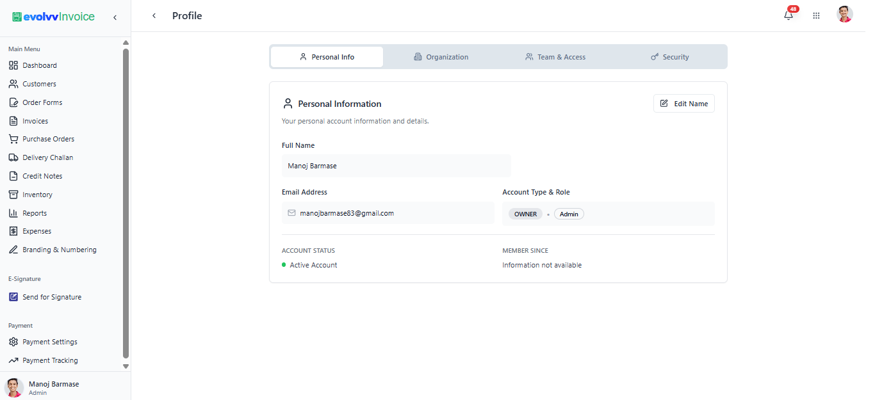Click the Team & Access tab people icon
This screenshot has height=400, width=875.
529,57
